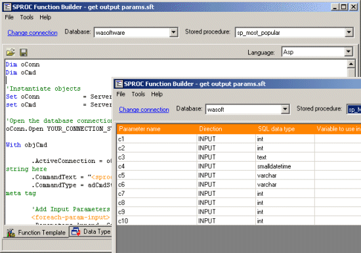
Task: Switch to the Data Type tab
Action: click(x=91, y=231)
